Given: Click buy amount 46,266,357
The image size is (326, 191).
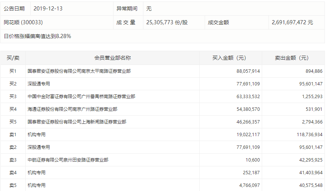Looking at the screenshot, I should tap(248, 122).
